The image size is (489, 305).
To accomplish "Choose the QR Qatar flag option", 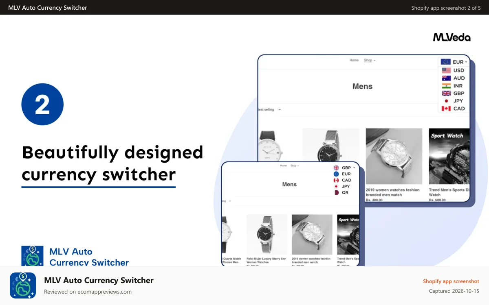I will (x=341, y=192).
